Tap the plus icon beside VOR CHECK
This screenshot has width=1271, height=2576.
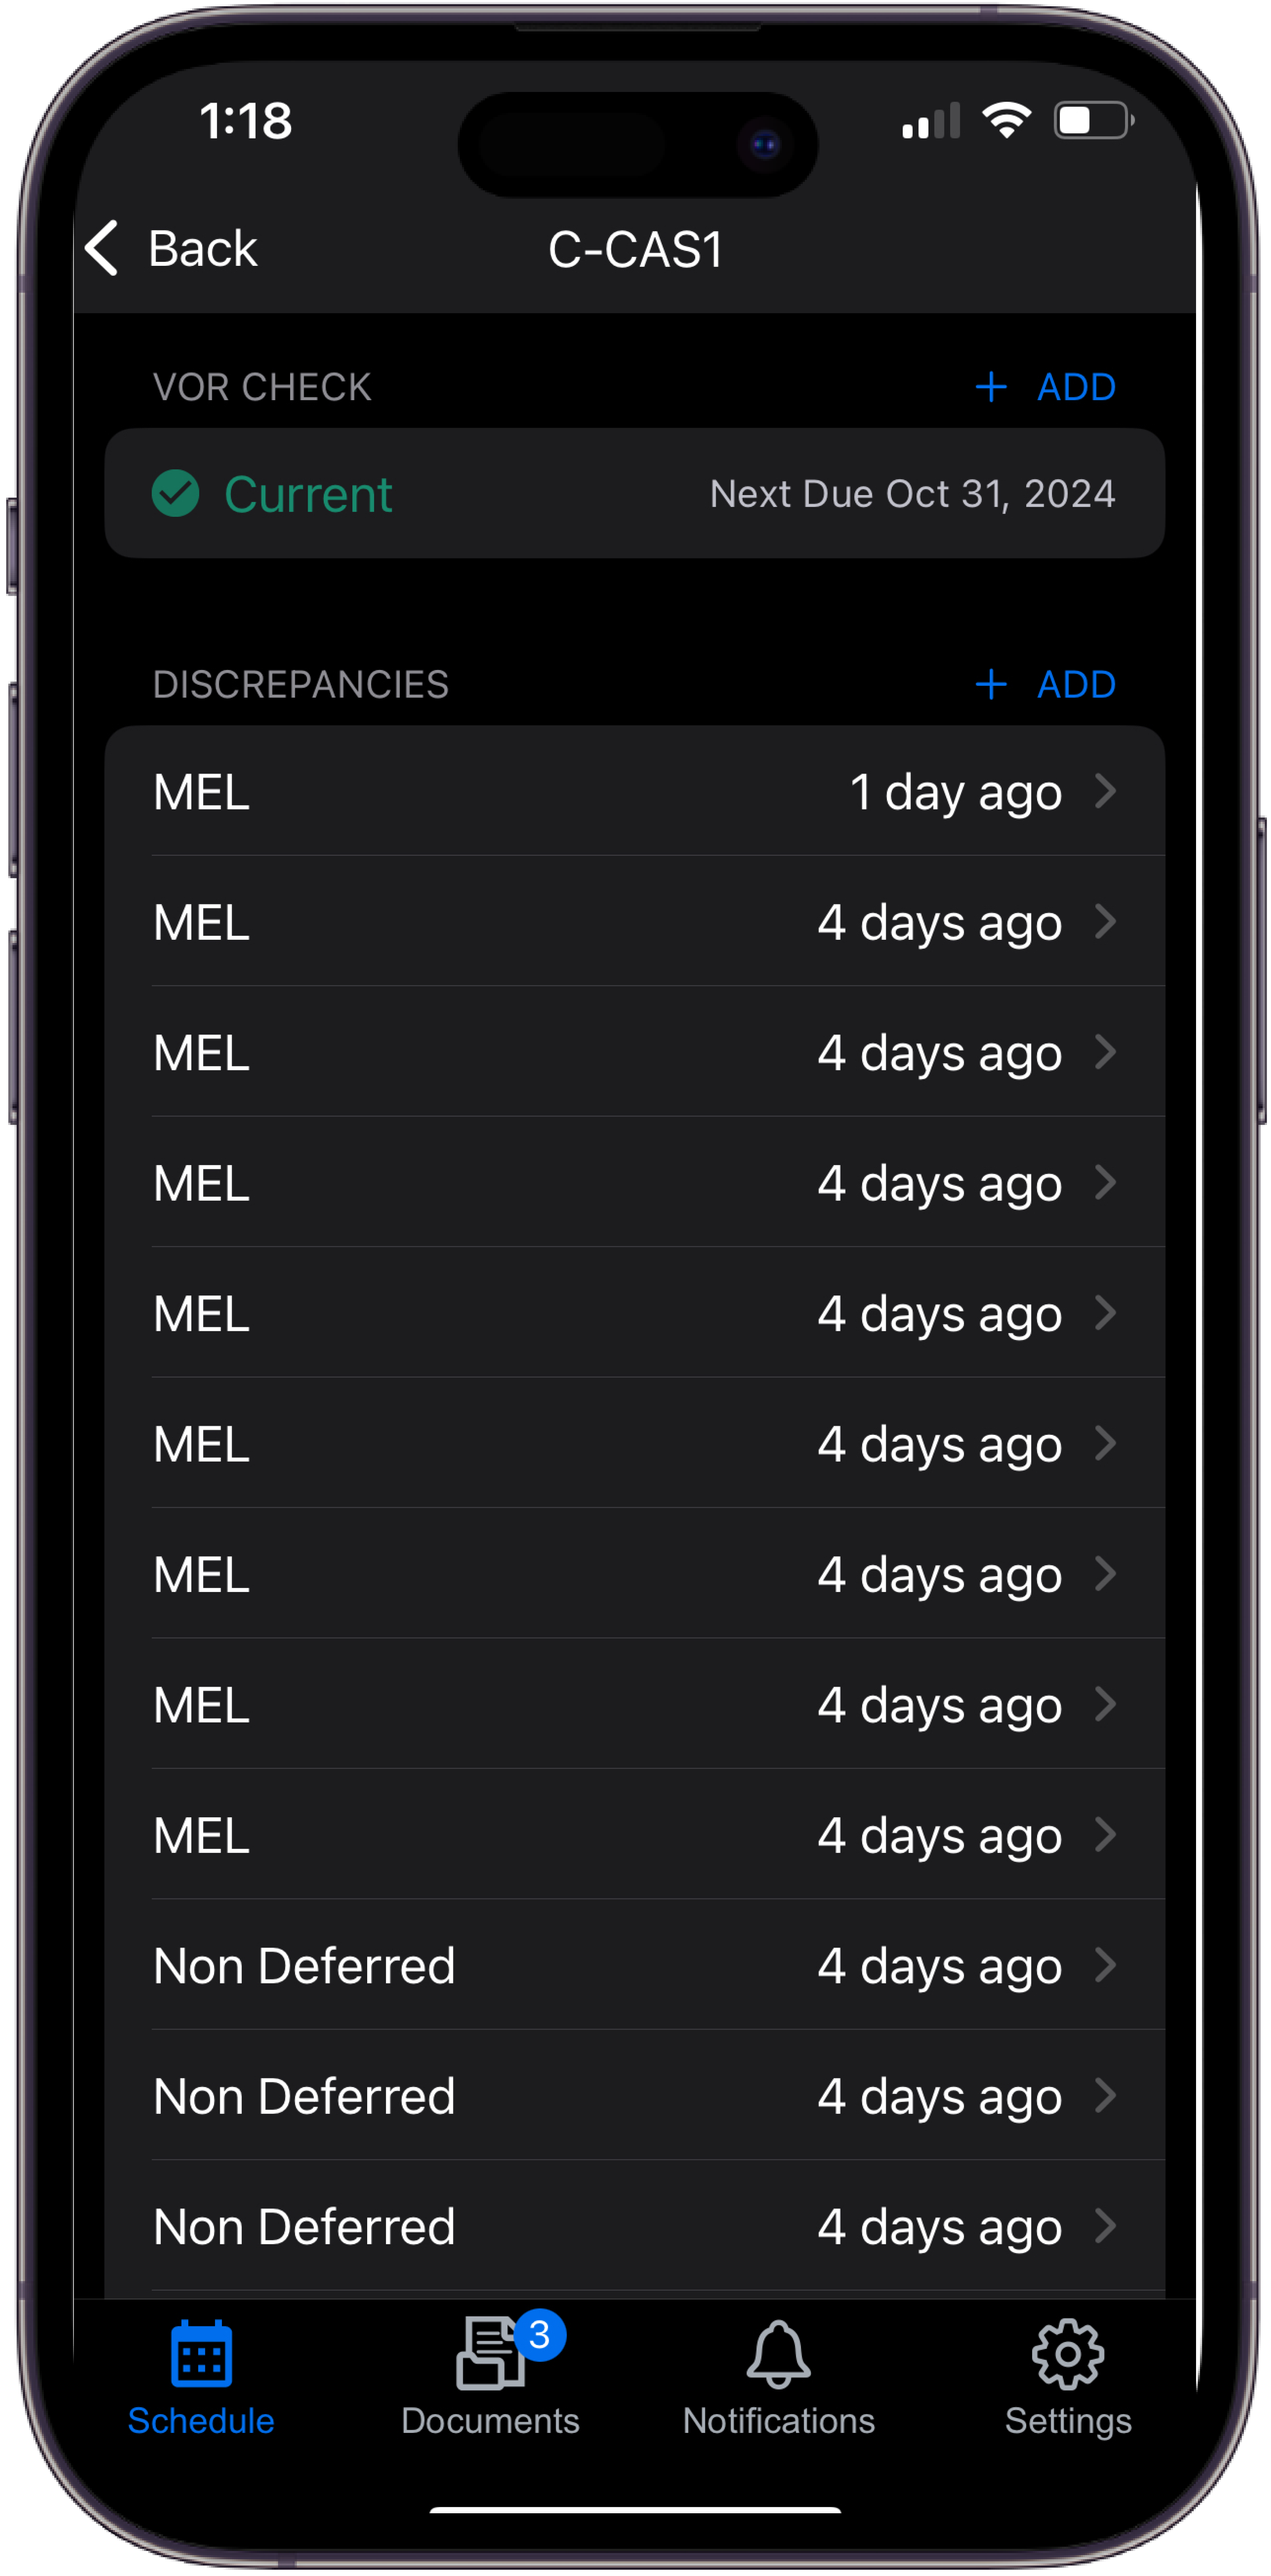pyautogui.click(x=991, y=387)
